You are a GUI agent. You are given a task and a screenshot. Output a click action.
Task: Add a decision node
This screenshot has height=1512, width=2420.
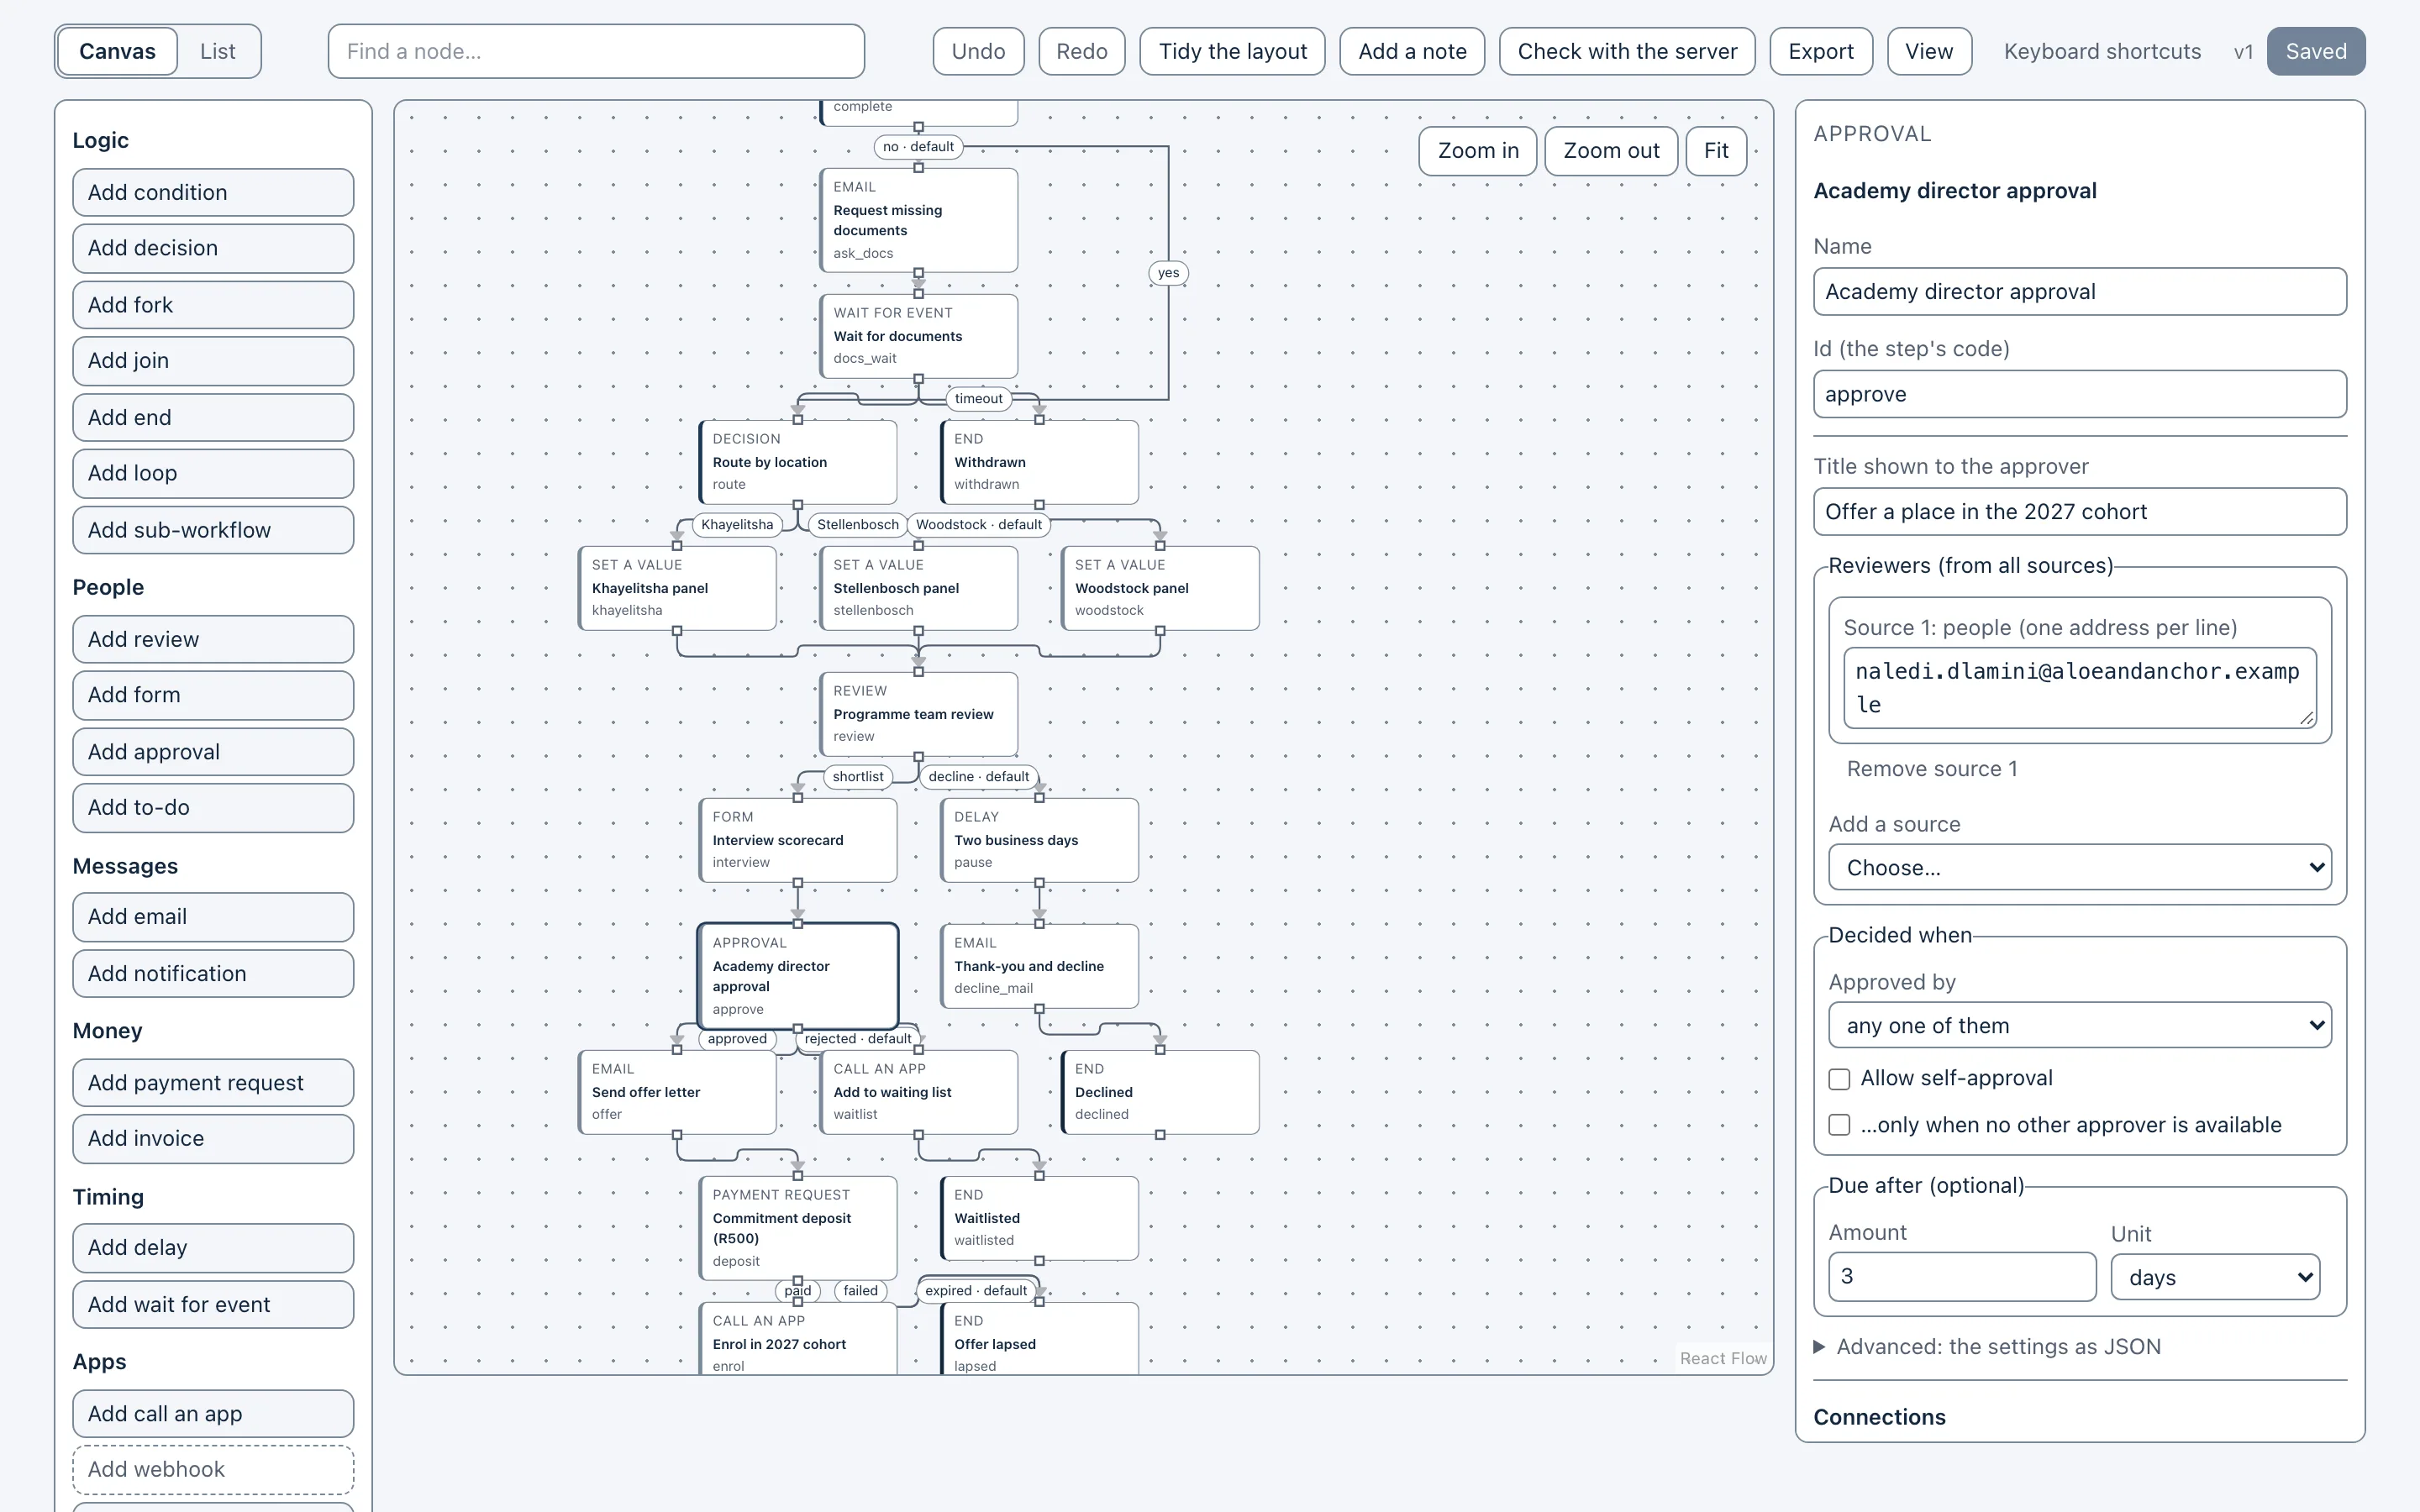coord(213,248)
